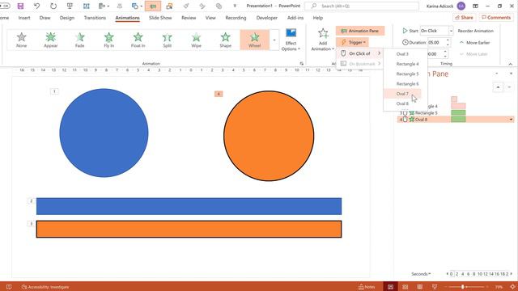Switch to the Insert tab
Screen dimensions: 518x291
pyautogui.click(x=24, y=18)
